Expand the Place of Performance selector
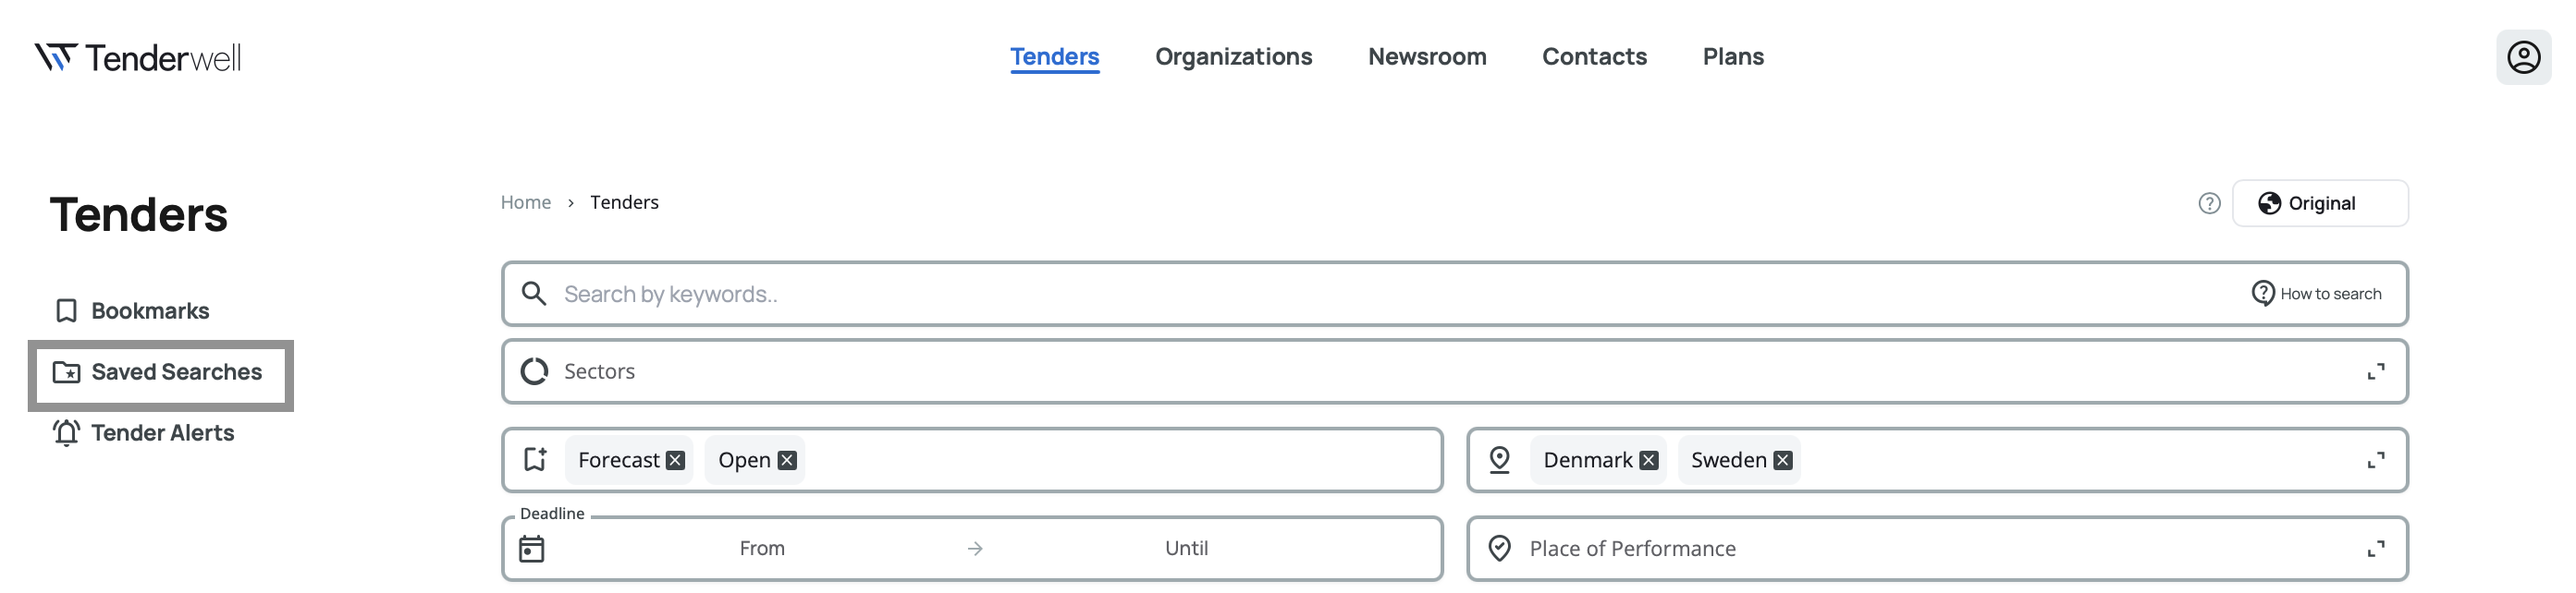The height and width of the screenshot is (593, 2576). click(x=2376, y=549)
